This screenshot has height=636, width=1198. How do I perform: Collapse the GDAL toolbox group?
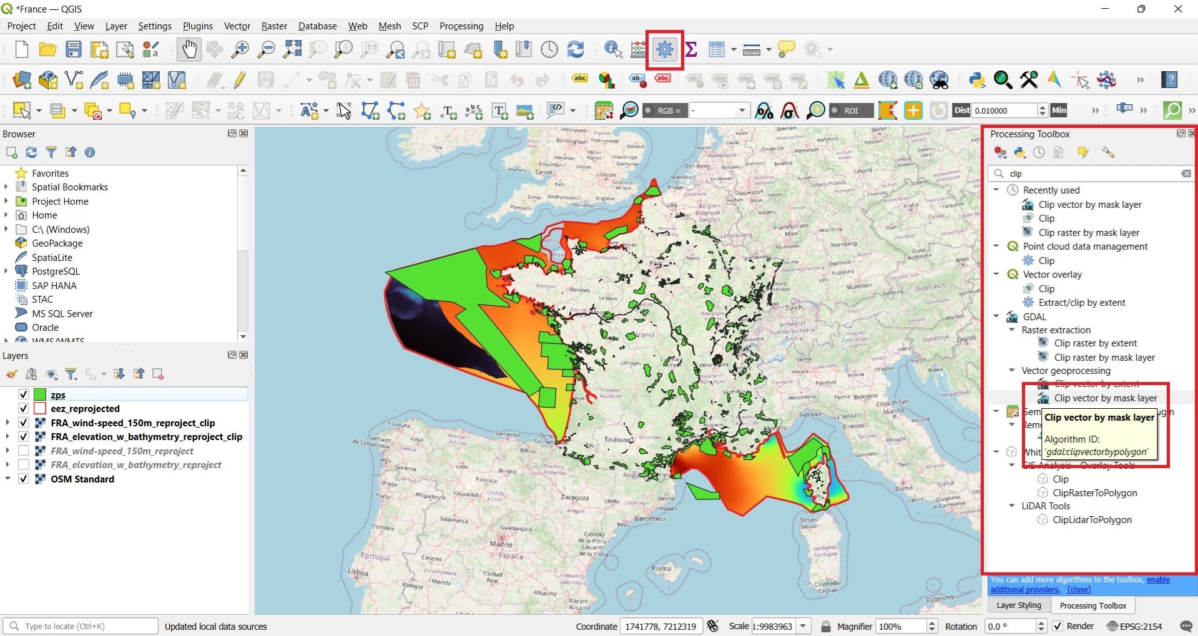pos(996,316)
